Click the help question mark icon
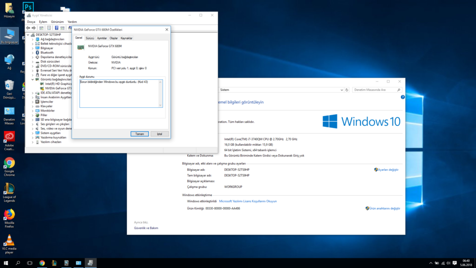This screenshot has width=476, height=268. 402,97
